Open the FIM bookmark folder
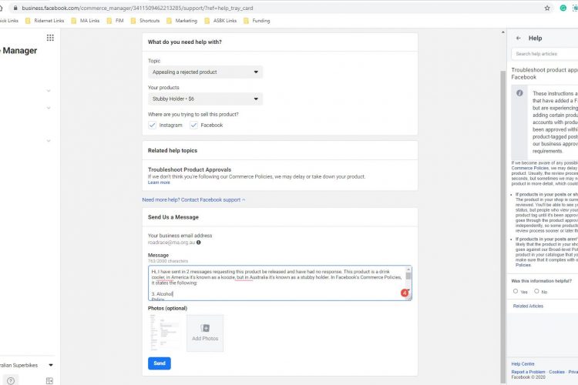This screenshot has width=578, height=385. pyautogui.click(x=115, y=21)
